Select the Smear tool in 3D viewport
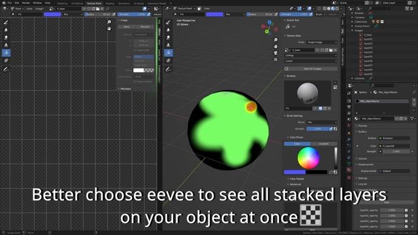This screenshot has width=418, height=235. [x=169, y=38]
